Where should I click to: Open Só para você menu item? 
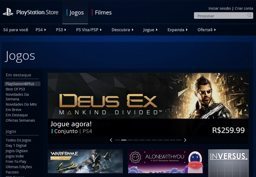coord(16,30)
